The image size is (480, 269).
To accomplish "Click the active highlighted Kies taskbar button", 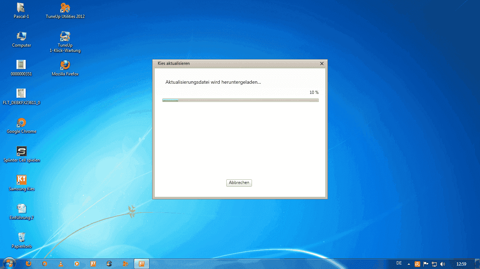I will 142,264.
